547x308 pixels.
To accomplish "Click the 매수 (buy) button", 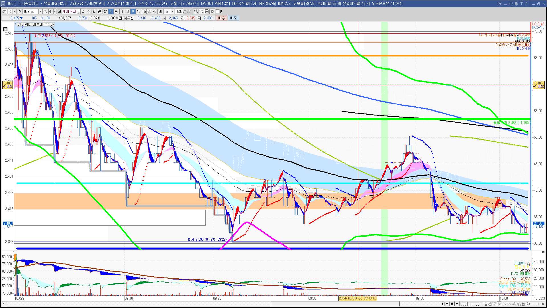I will (222, 18).
